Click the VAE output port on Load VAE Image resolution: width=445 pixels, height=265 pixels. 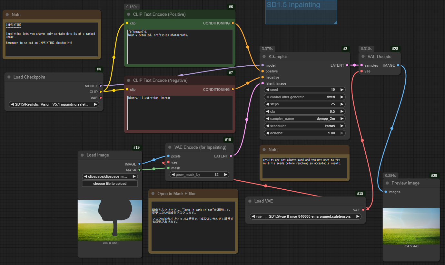[x=363, y=210]
